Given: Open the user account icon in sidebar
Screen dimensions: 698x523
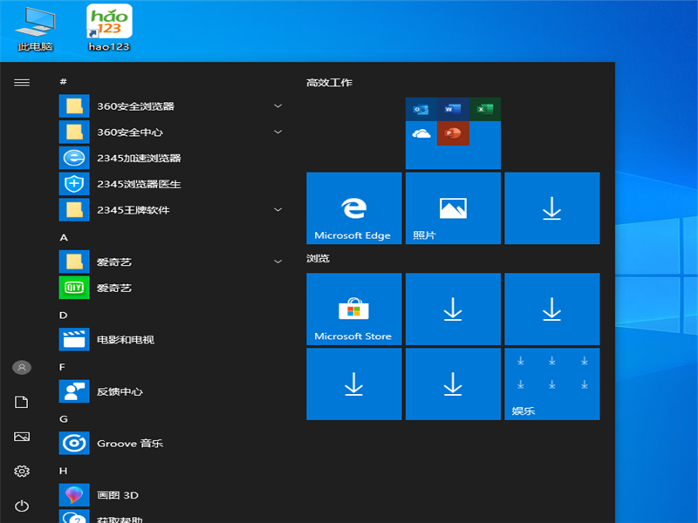Looking at the screenshot, I should (22, 367).
